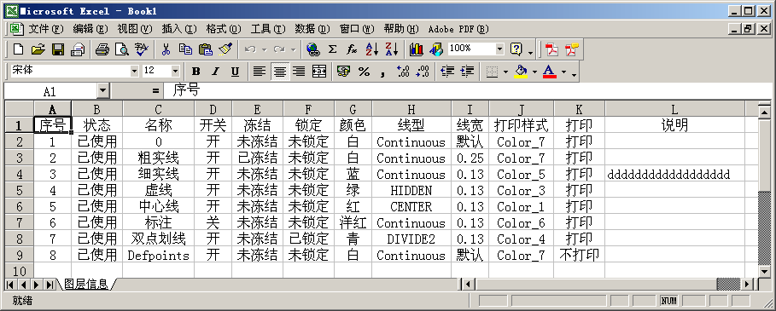Click the Increase Indent icon
Screen dimensions: 776x311
(x=467, y=72)
